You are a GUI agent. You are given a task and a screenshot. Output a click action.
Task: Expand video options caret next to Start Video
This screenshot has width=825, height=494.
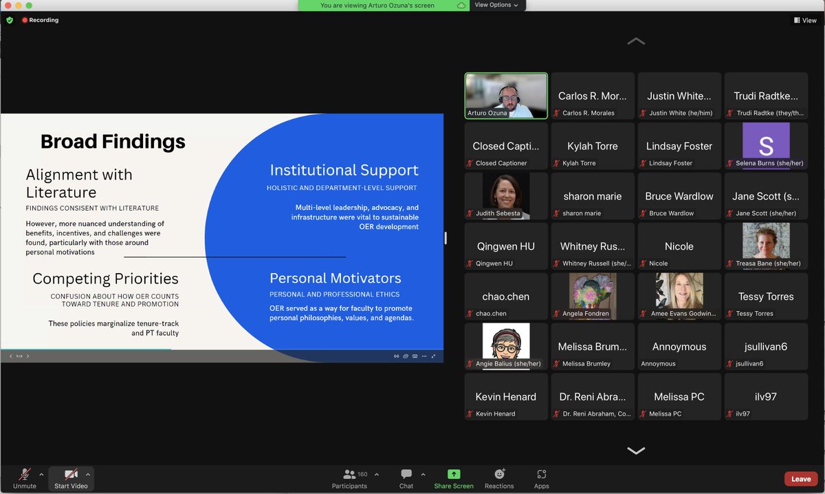coord(88,474)
